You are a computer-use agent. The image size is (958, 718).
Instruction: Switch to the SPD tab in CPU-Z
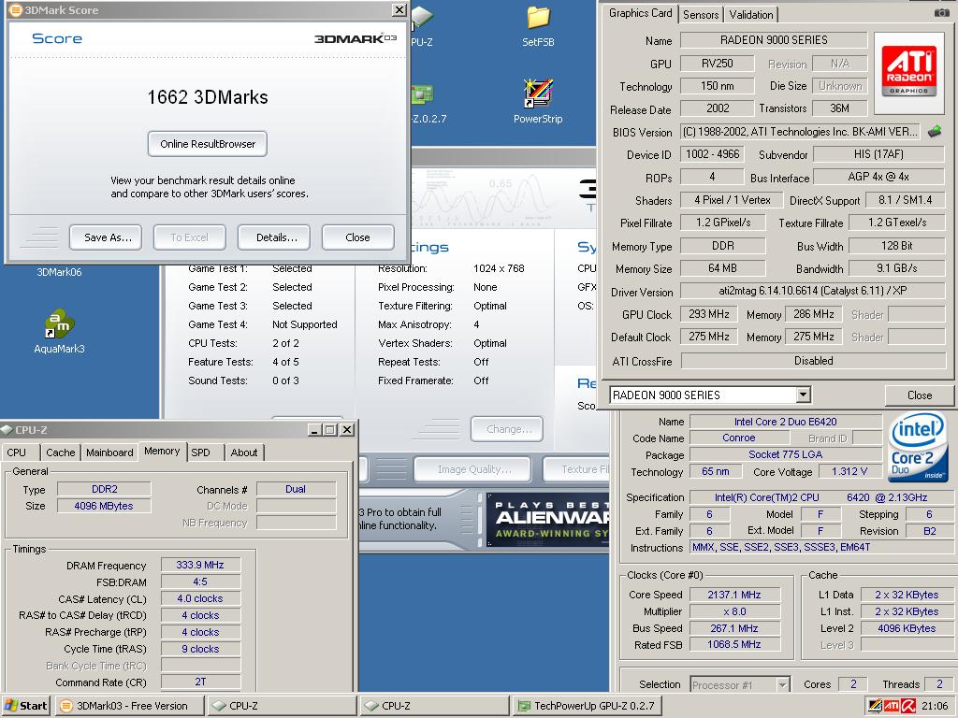pyautogui.click(x=200, y=452)
